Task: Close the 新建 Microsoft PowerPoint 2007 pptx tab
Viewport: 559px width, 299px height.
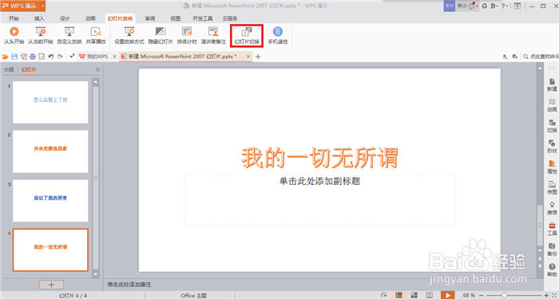Action: pyautogui.click(x=248, y=57)
